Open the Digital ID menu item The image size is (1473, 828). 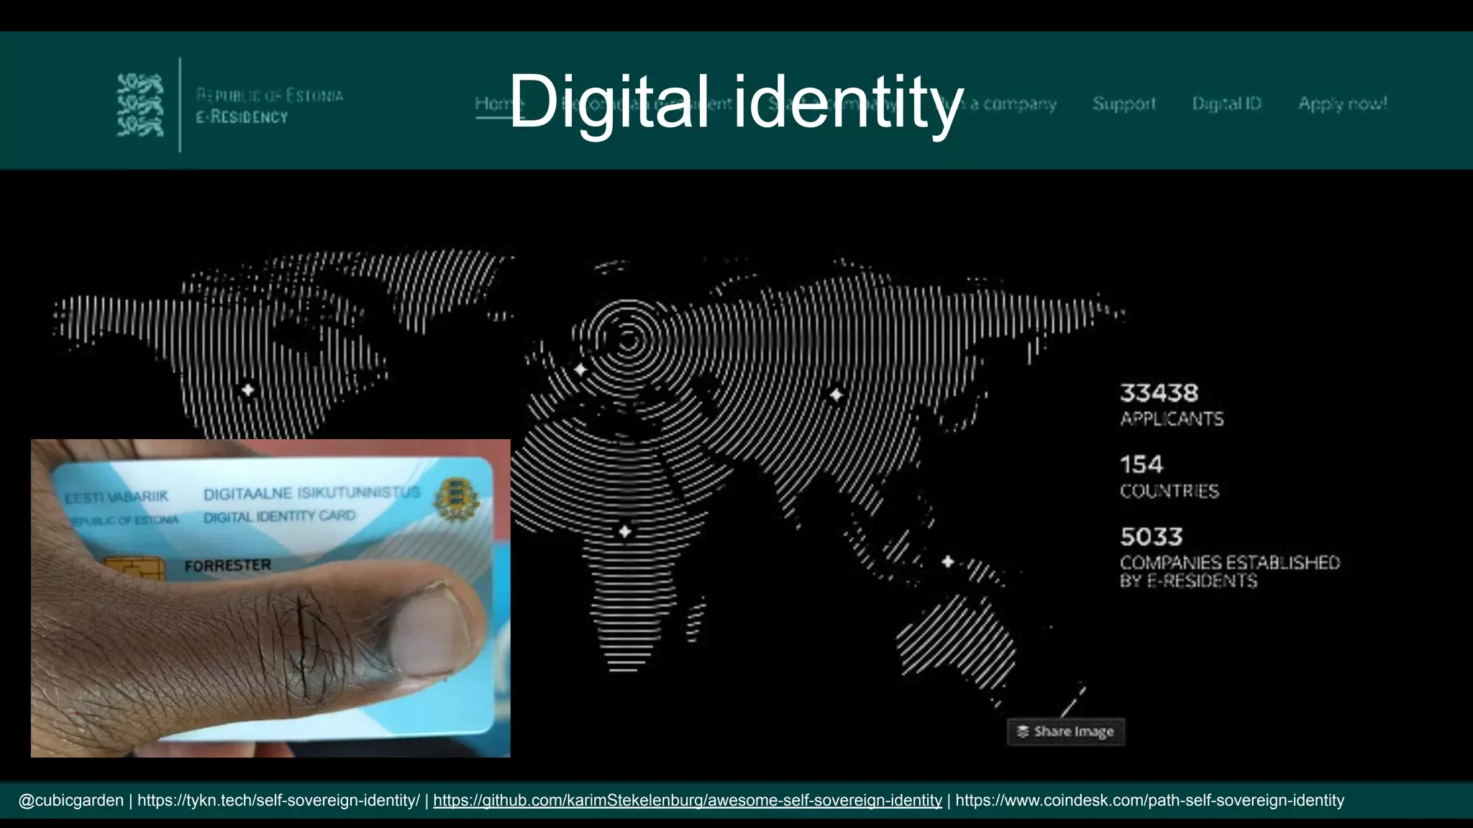(1227, 103)
